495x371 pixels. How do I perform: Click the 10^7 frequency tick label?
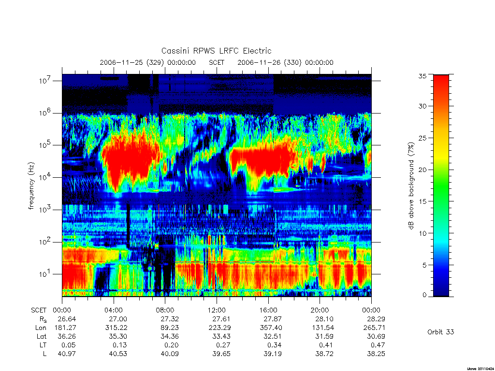[x=45, y=81]
